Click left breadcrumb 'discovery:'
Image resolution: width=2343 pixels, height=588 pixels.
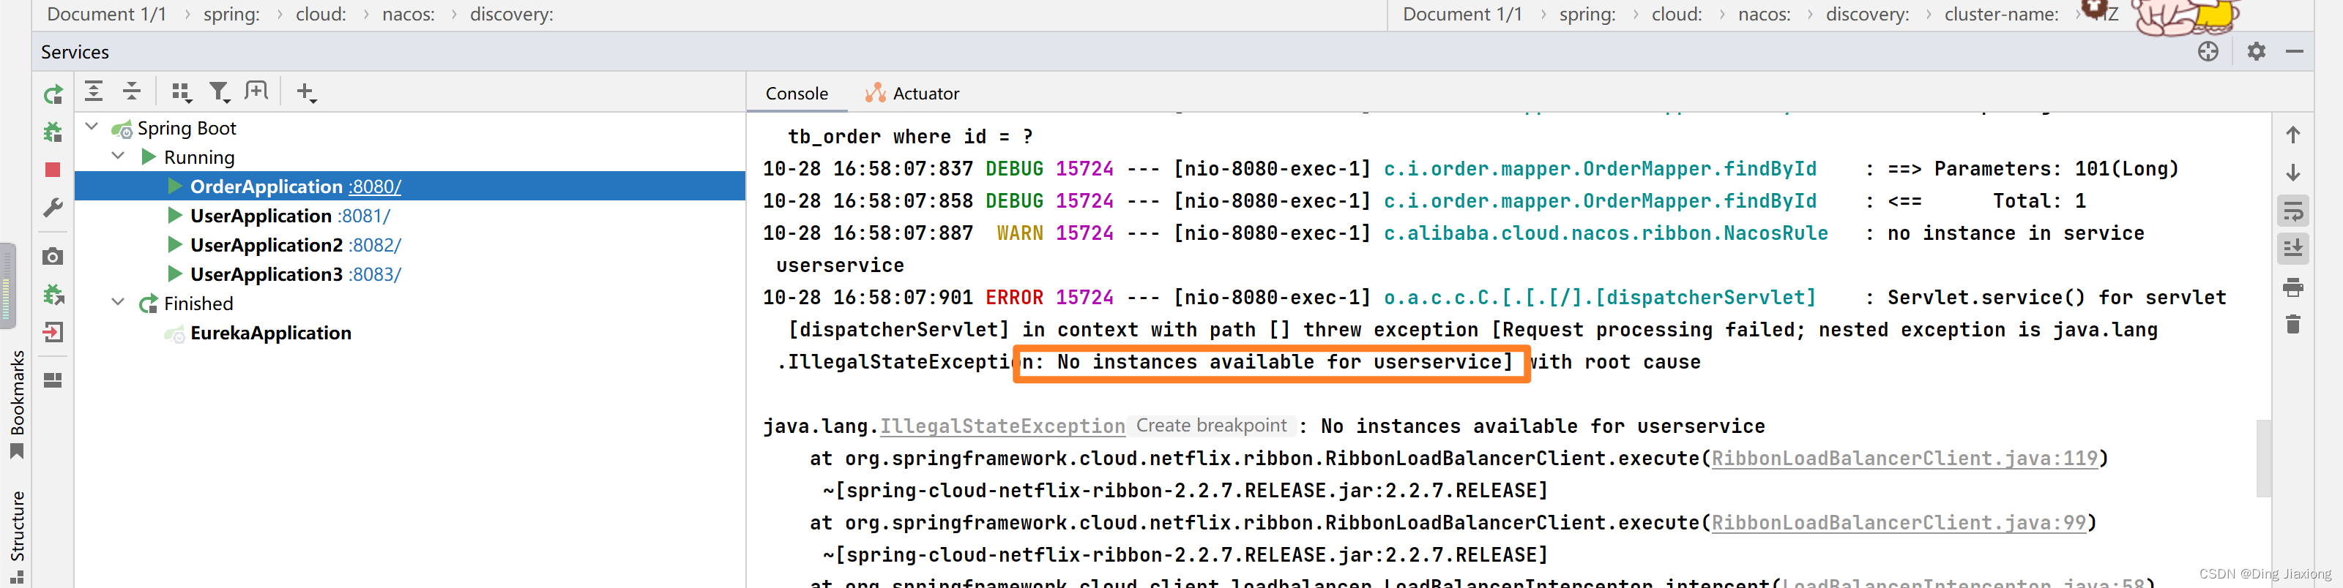[x=511, y=14]
